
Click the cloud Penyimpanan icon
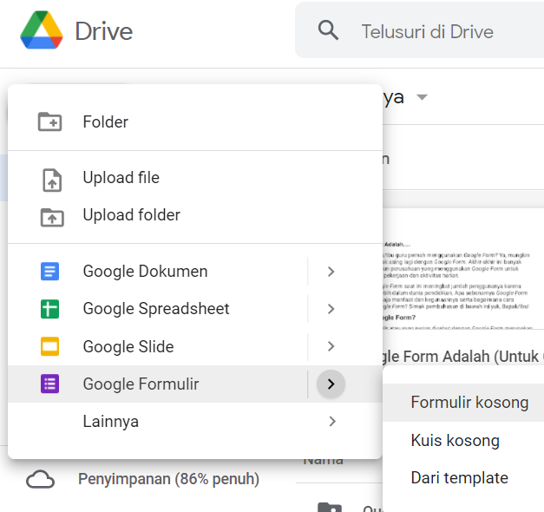(40, 479)
